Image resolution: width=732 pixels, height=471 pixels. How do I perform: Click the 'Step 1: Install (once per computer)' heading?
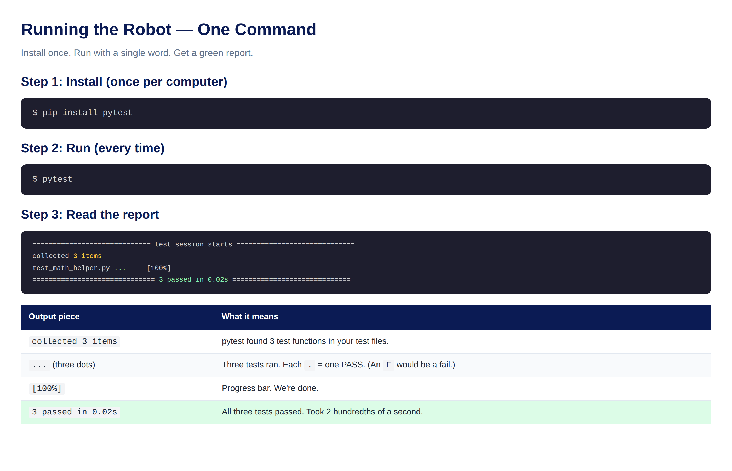(x=124, y=82)
